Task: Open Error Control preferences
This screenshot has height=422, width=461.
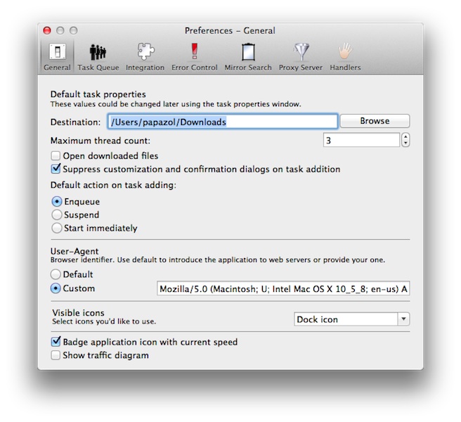Action: tap(194, 56)
